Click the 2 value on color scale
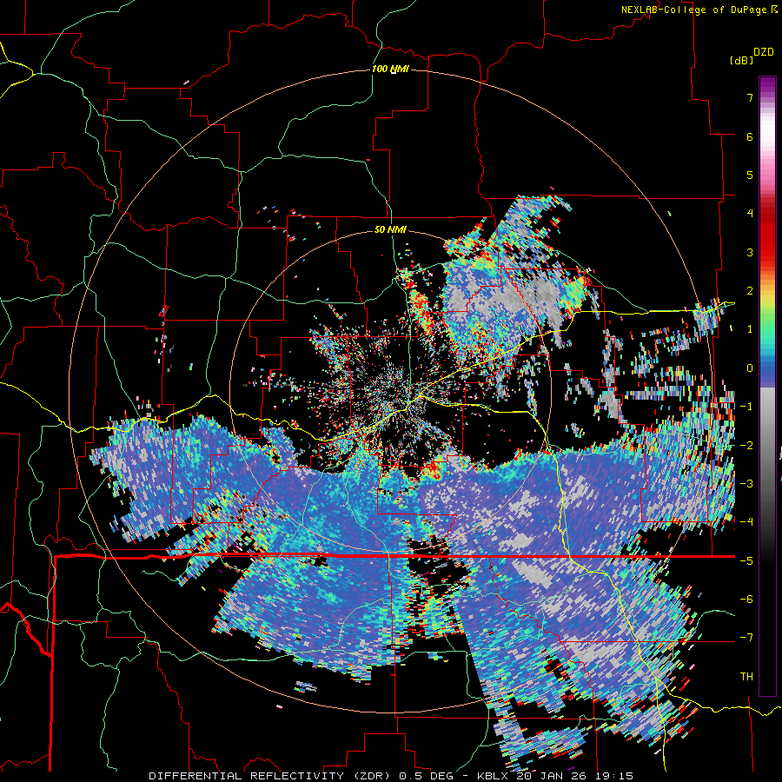This screenshot has height=782, width=782. [750, 291]
